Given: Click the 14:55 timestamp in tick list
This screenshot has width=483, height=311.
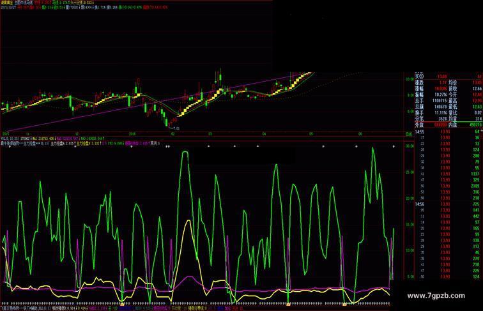Looking at the screenshot, I should pyautogui.click(x=419, y=132).
